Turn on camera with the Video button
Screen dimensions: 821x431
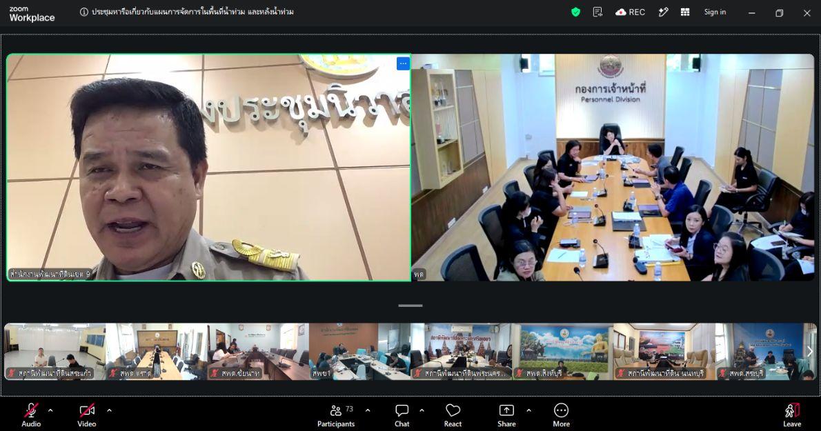86,416
